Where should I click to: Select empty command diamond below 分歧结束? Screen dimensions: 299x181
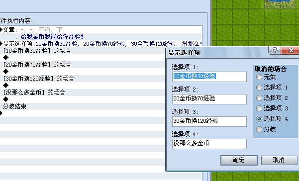coord(83,113)
